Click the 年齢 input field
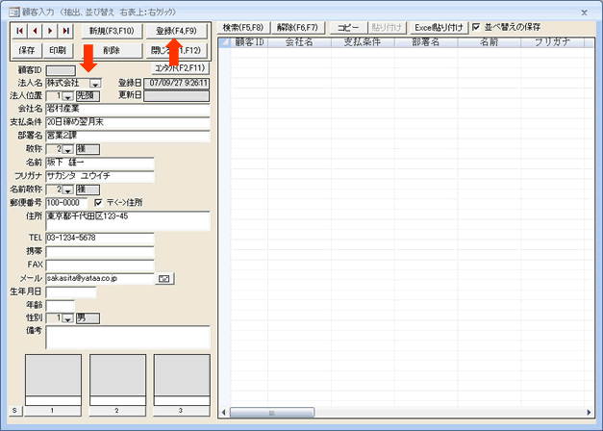Image resolution: width=603 pixels, height=431 pixels. [60, 306]
